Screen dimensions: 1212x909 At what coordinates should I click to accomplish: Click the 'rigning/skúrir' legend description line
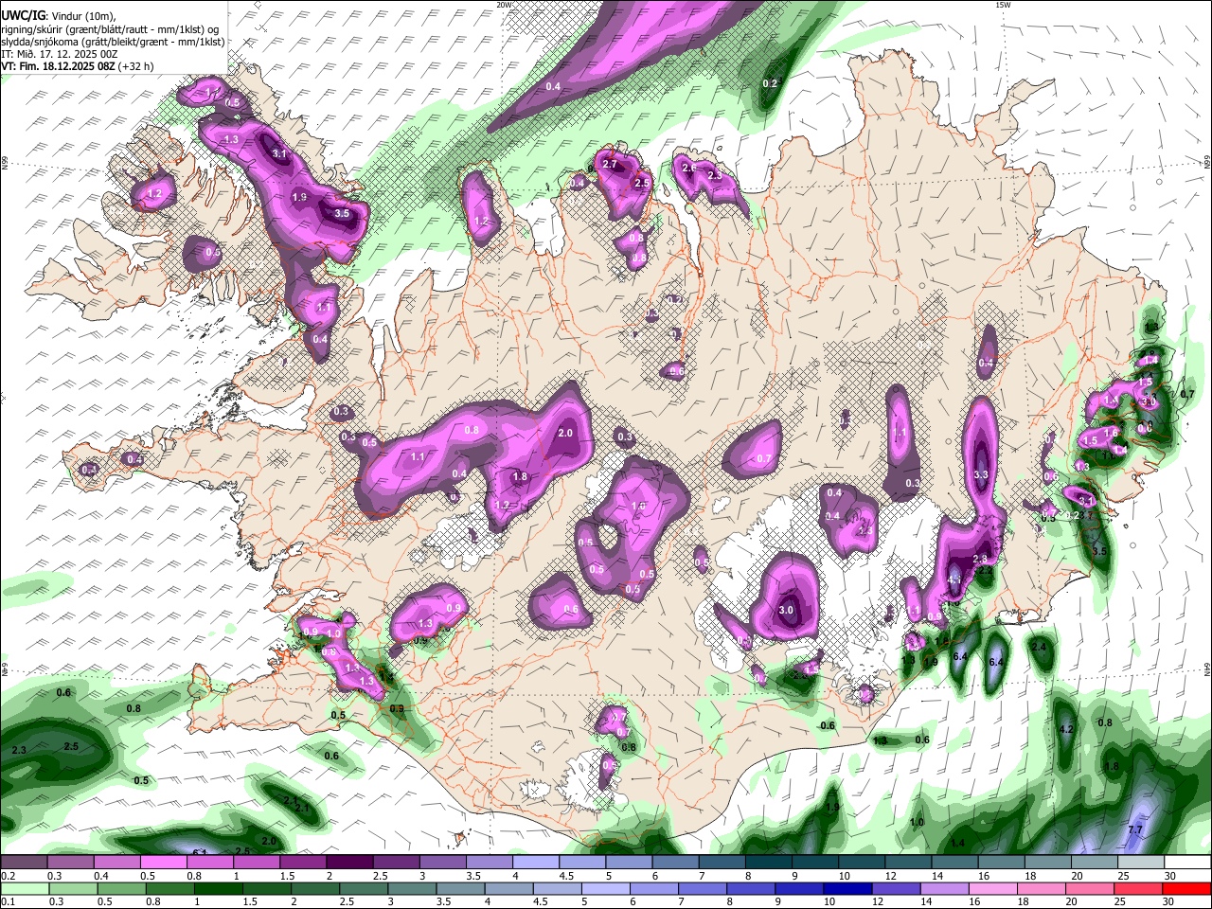coord(111,28)
